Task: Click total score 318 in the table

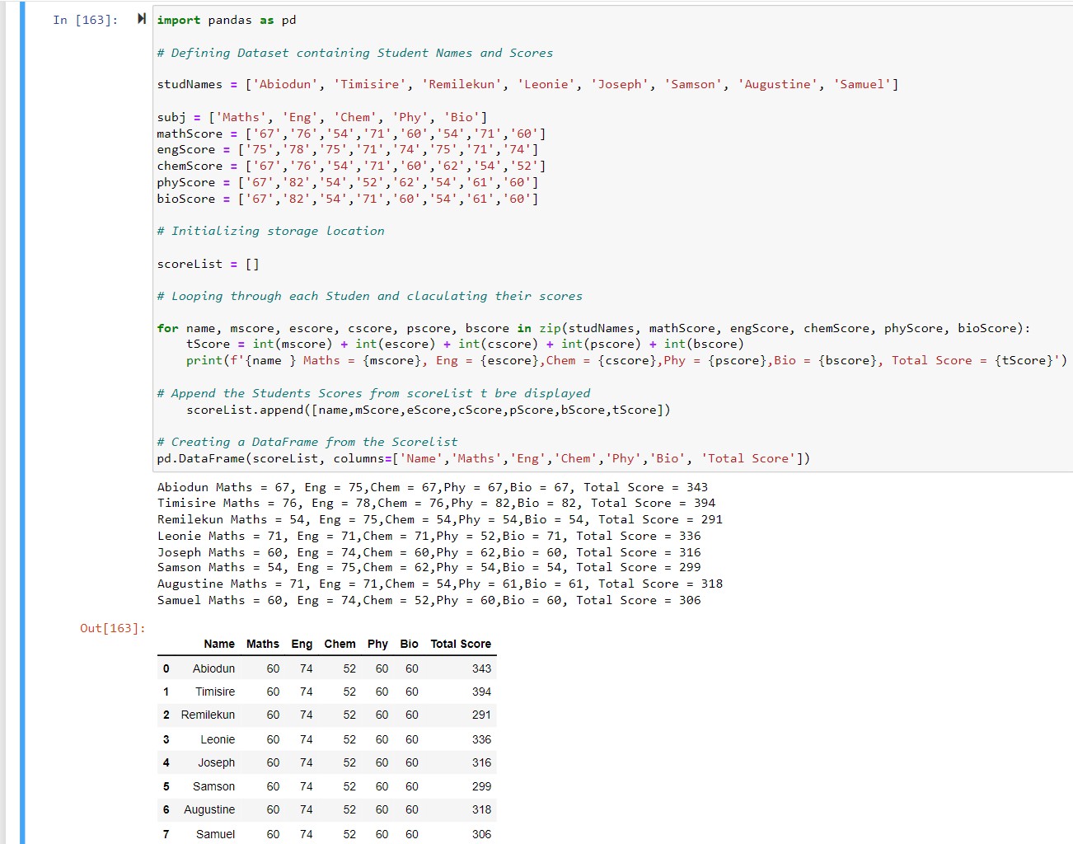Action: pyautogui.click(x=481, y=809)
